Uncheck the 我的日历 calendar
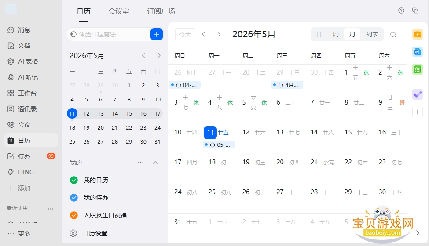Screen dimensions: 429x246 (x=74, y=180)
